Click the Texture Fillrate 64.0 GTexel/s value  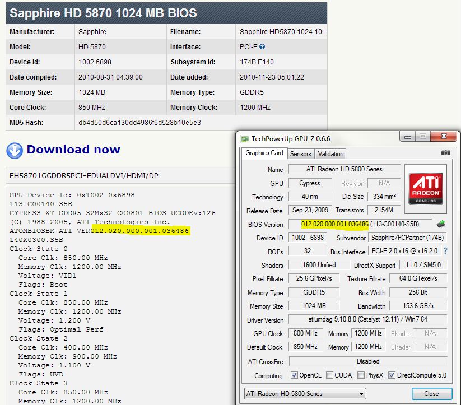pyautogui.click(x=418, y=278)
